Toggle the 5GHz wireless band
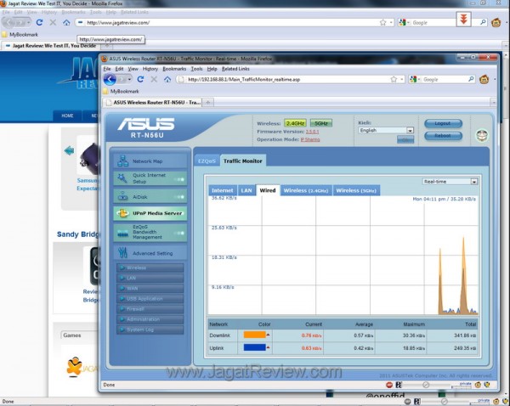This screenshot has height=406, width=510. (x=321, y=123)
